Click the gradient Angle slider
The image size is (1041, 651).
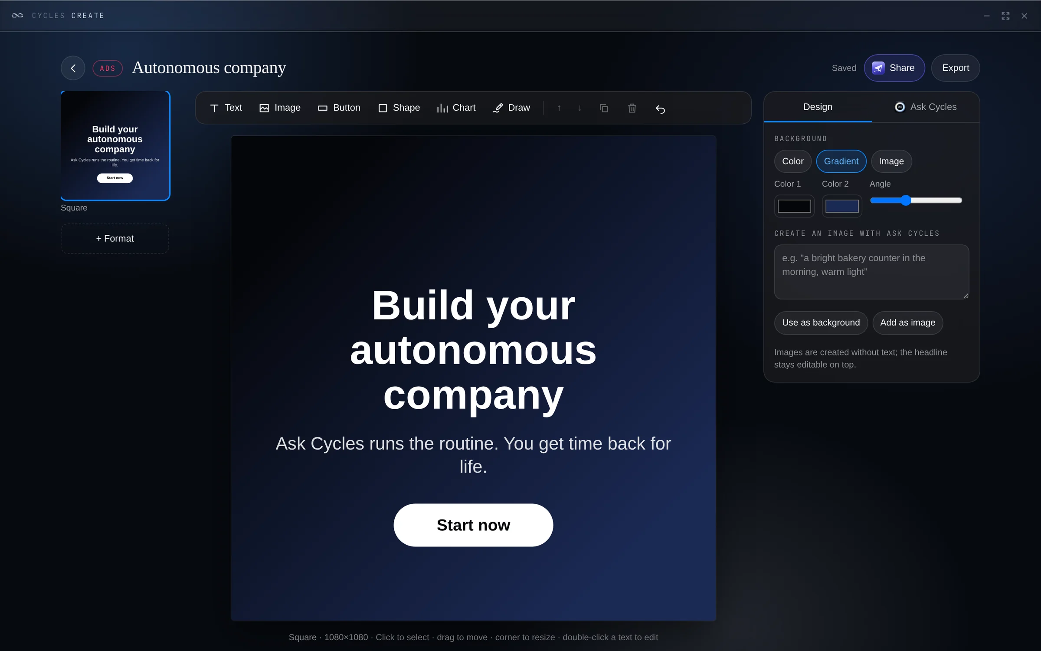coord(916,201)
